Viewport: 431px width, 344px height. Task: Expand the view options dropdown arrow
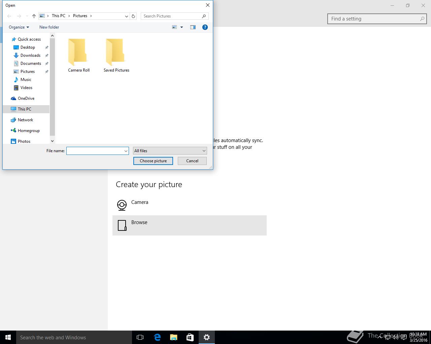pos(181,27)
